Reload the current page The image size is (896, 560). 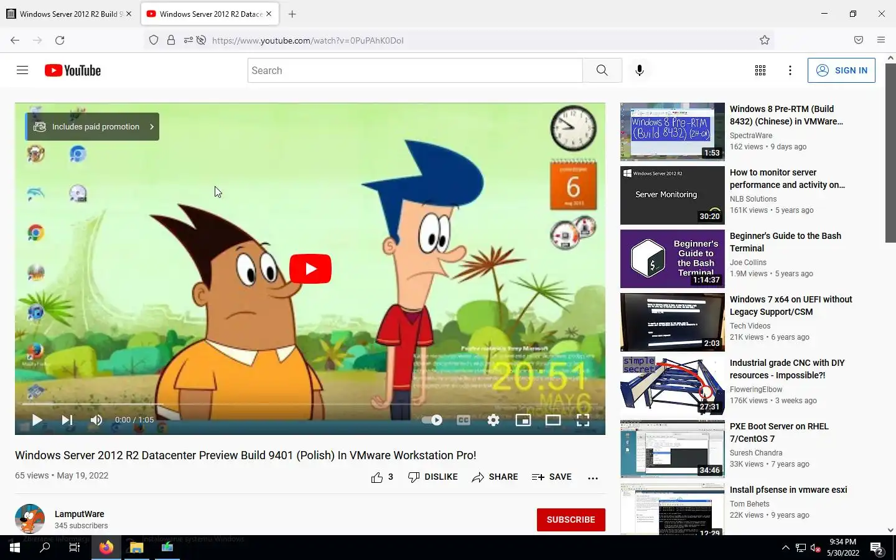point(60,40)
